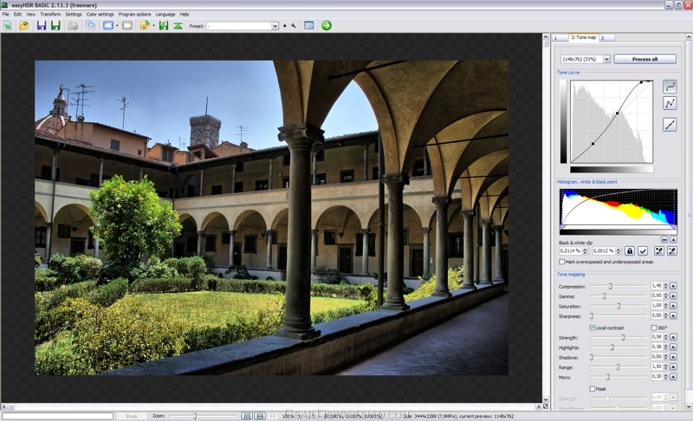Click the Process all button

(644, 59)
